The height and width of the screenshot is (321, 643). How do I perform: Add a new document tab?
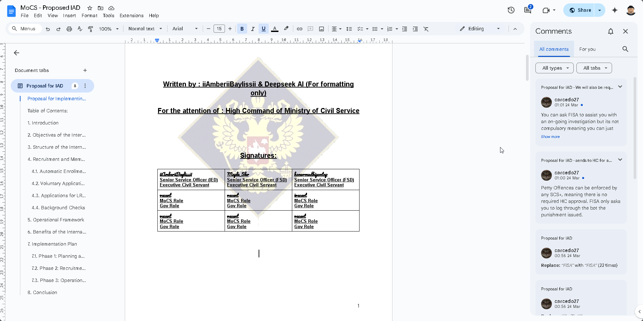click(x=85, y=70)
